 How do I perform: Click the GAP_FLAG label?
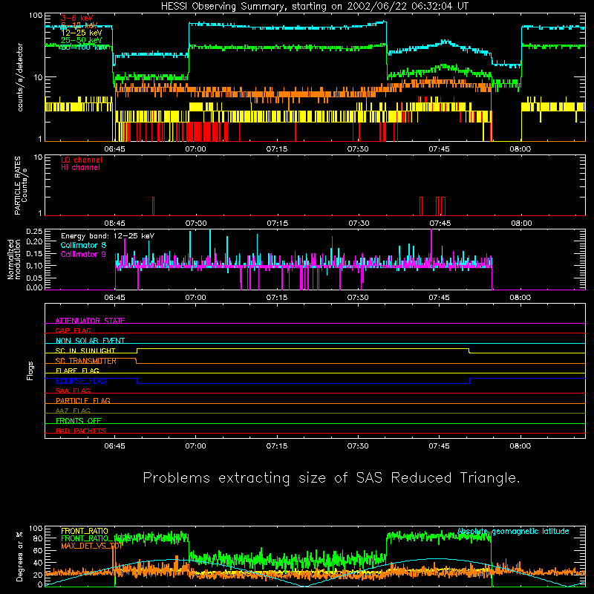[73, 330]
